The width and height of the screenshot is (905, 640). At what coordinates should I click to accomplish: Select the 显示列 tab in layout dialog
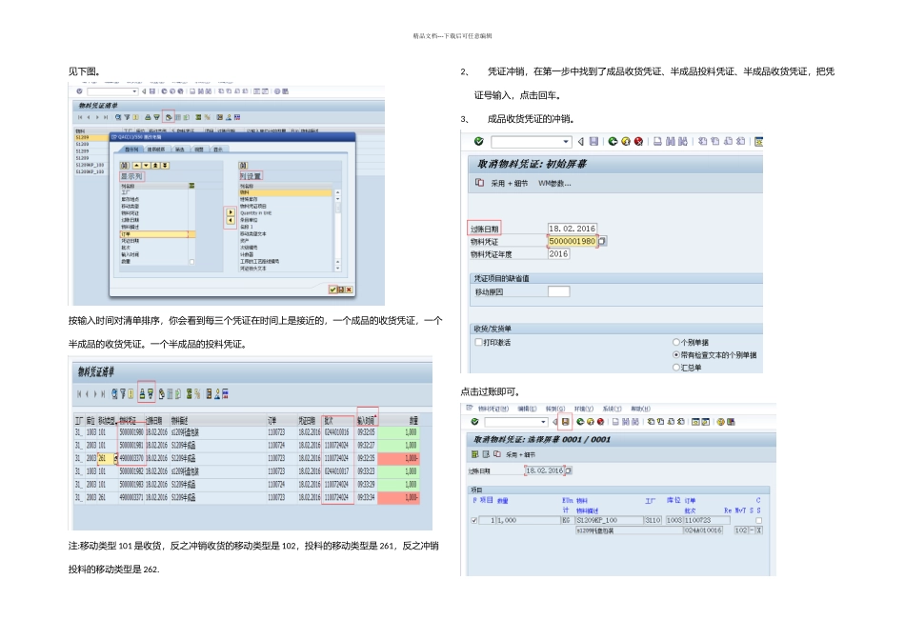[131, 149]
